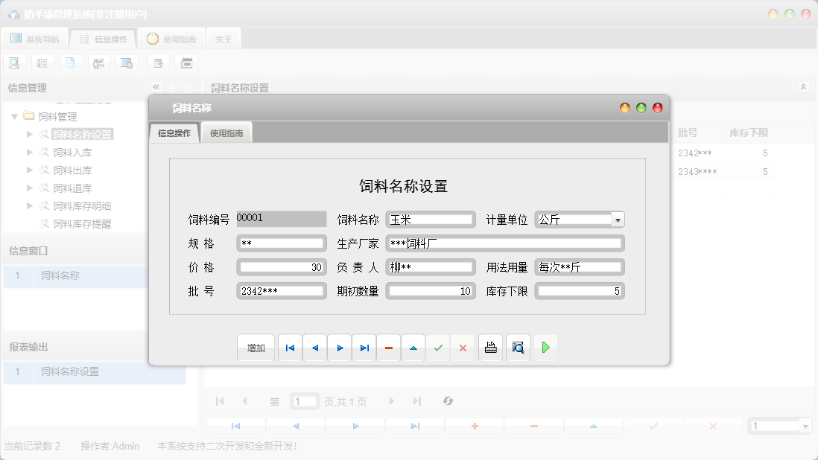Open print preview magnifier icon
818x460 pixels.
(x=518, y=348)
